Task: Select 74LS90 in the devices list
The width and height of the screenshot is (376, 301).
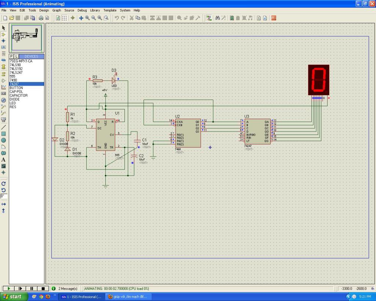Action: (x=16, y=65)
